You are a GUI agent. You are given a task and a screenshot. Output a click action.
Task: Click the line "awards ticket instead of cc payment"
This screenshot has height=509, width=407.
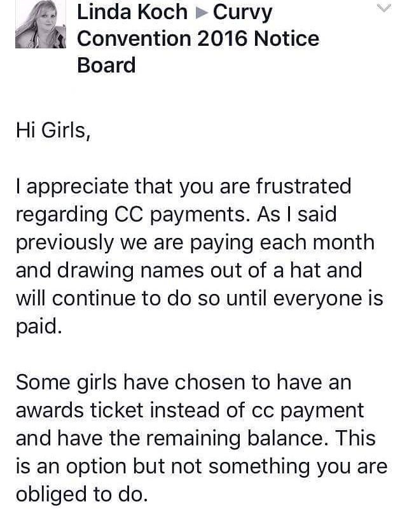pyautogui.click(x=190, y=411)
